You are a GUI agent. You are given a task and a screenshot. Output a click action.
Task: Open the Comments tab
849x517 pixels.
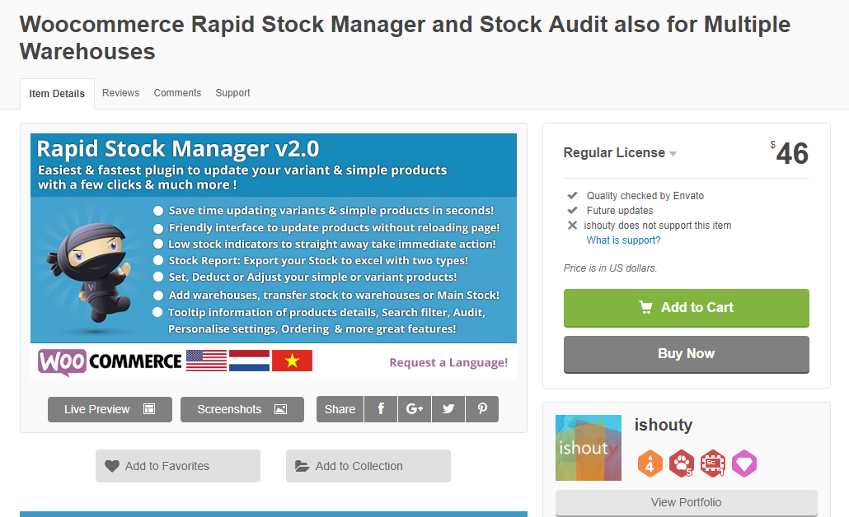click(177, 93)
